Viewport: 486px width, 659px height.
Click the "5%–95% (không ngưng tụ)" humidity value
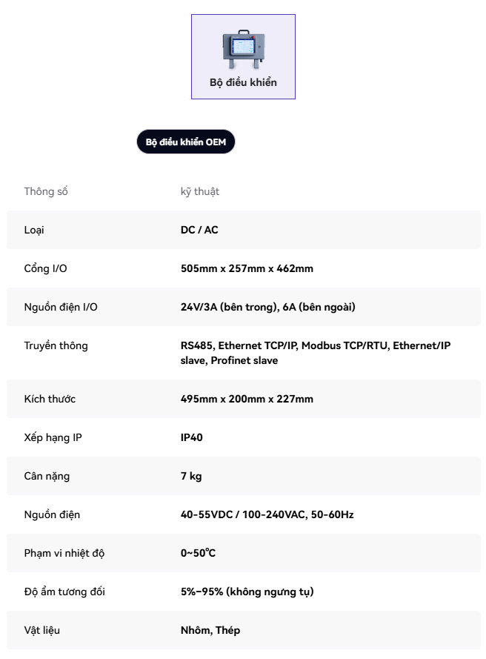(247, 592)
